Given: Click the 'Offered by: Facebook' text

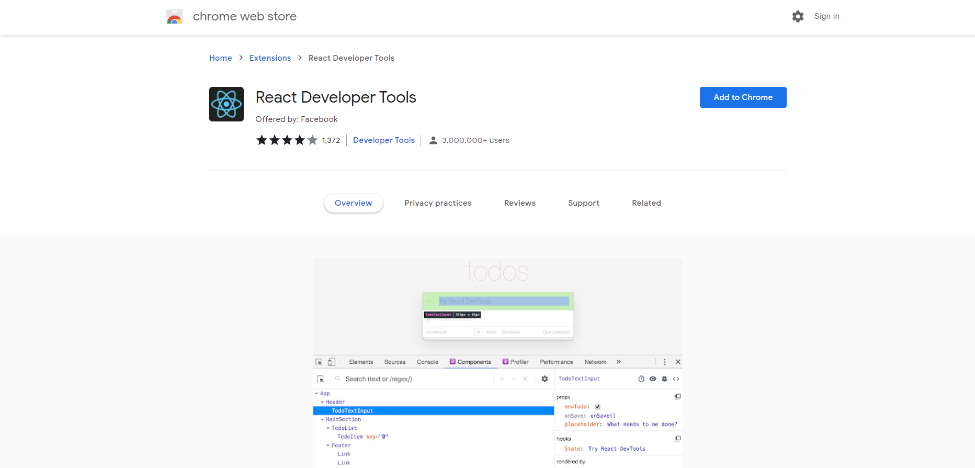Looking at the screenshot, I should (x=297, y=119).
